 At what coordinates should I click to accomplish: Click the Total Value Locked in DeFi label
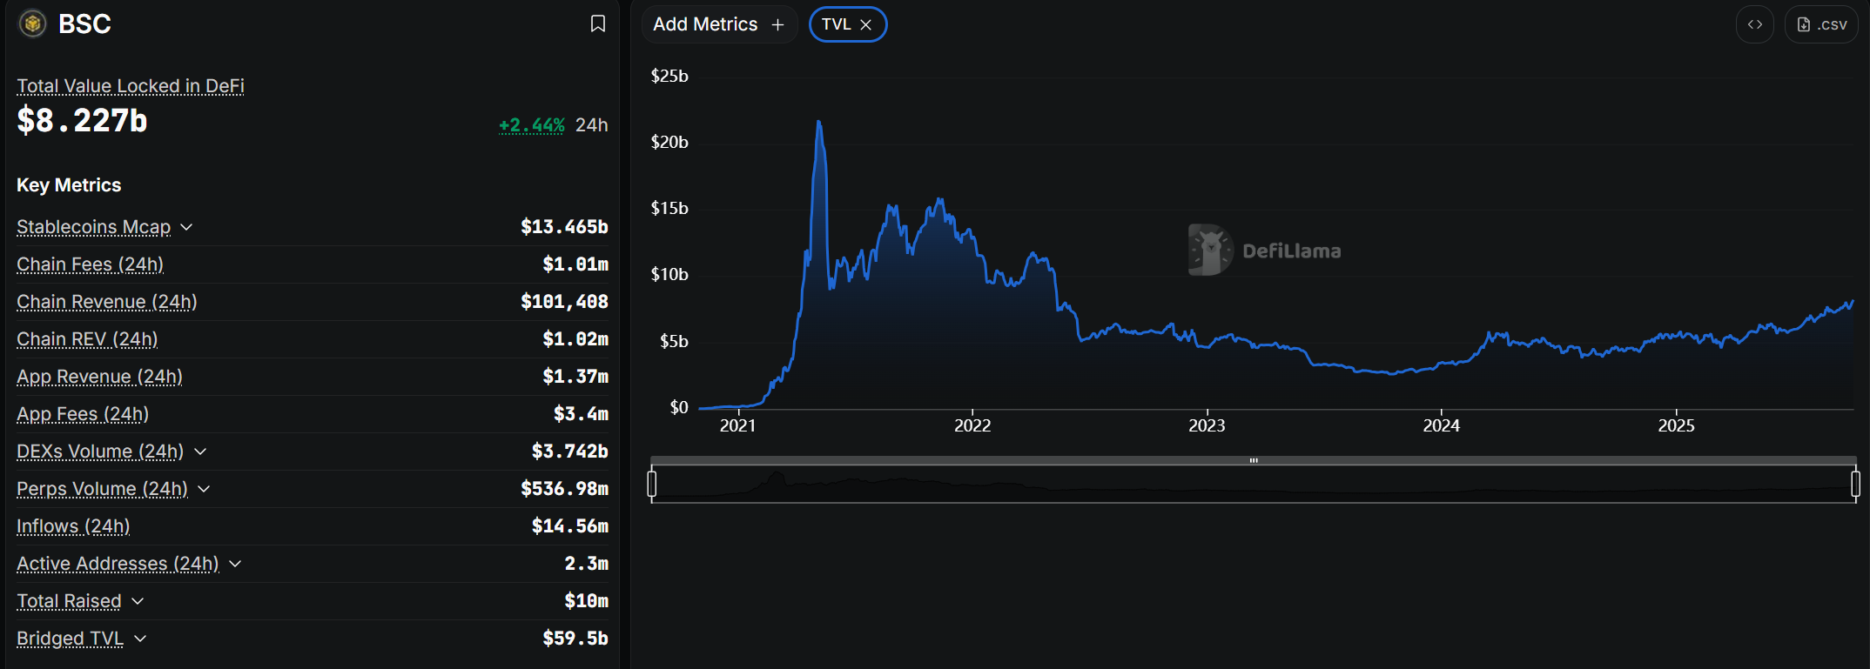click(131, 86)
